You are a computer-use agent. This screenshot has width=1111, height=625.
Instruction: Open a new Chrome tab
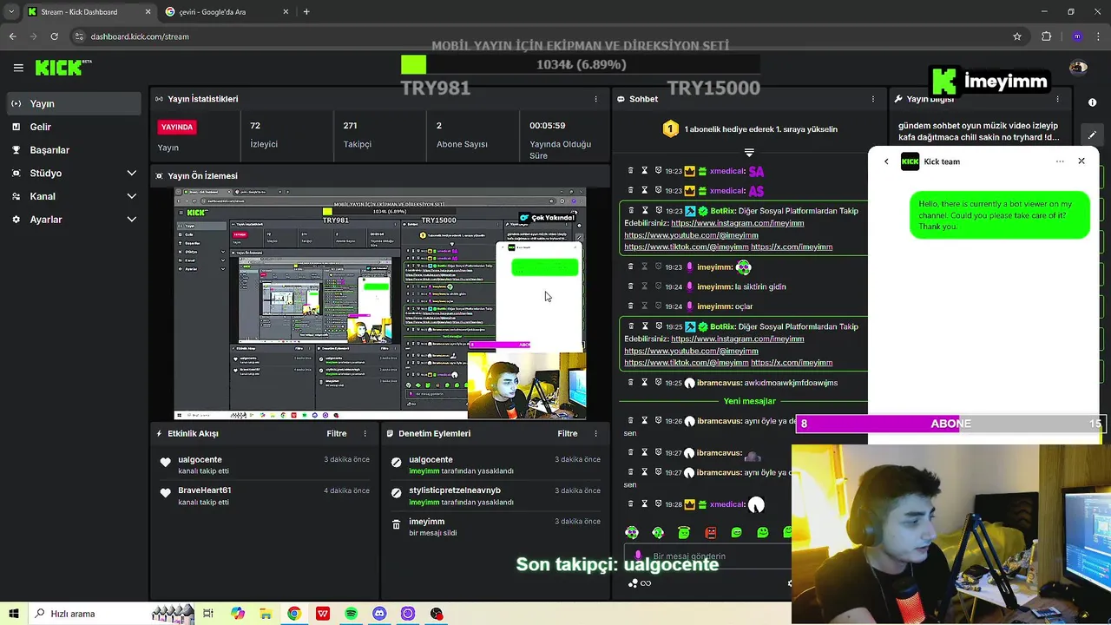point(306,12)
